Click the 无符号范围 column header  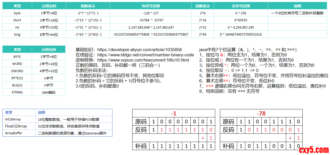coord(241,6)
